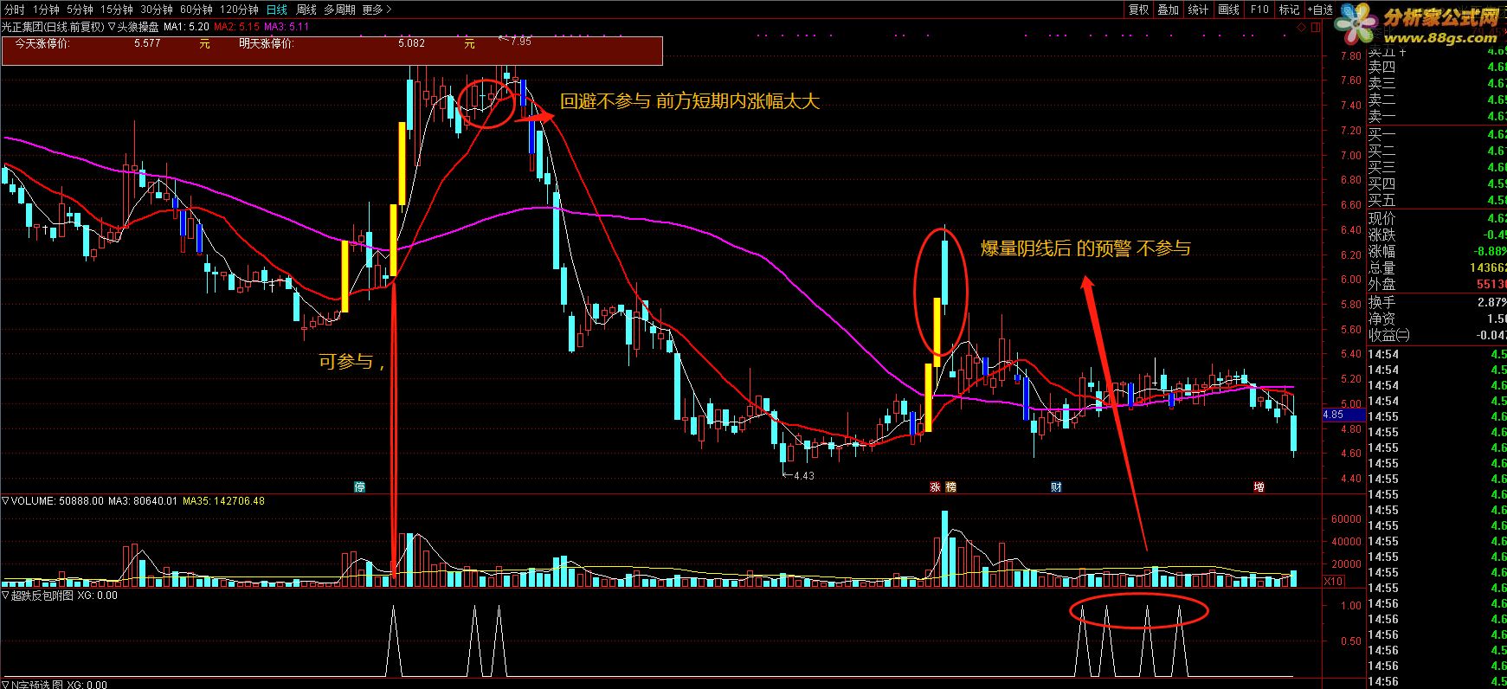Click the 4.43 low price label
This screenshot has height=689, width=1507.
point(804,476)
